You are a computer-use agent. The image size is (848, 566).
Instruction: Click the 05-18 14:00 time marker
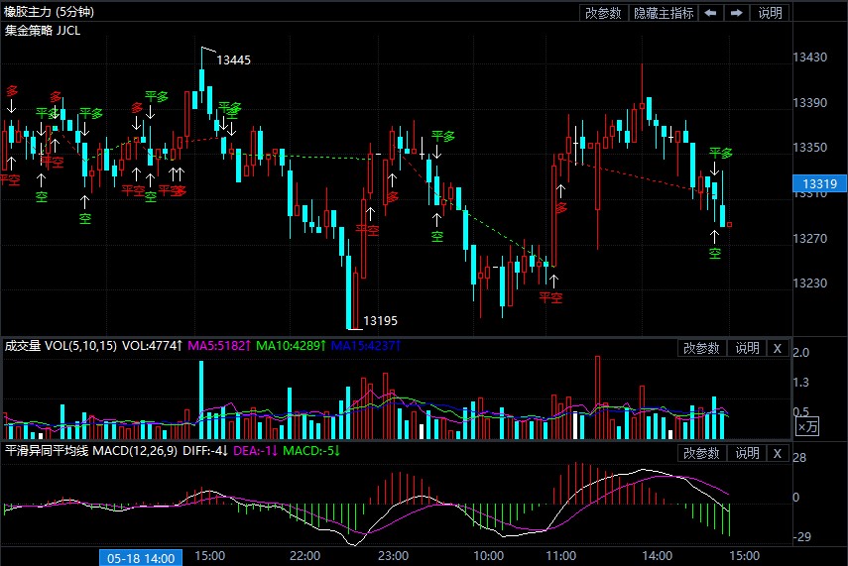pos(138,557)
